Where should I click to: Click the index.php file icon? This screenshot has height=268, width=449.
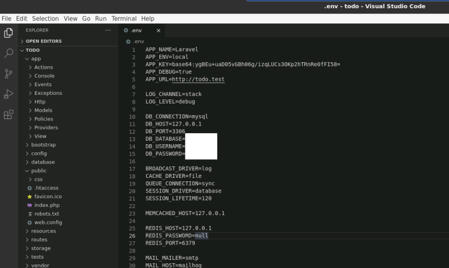(30, 205)
